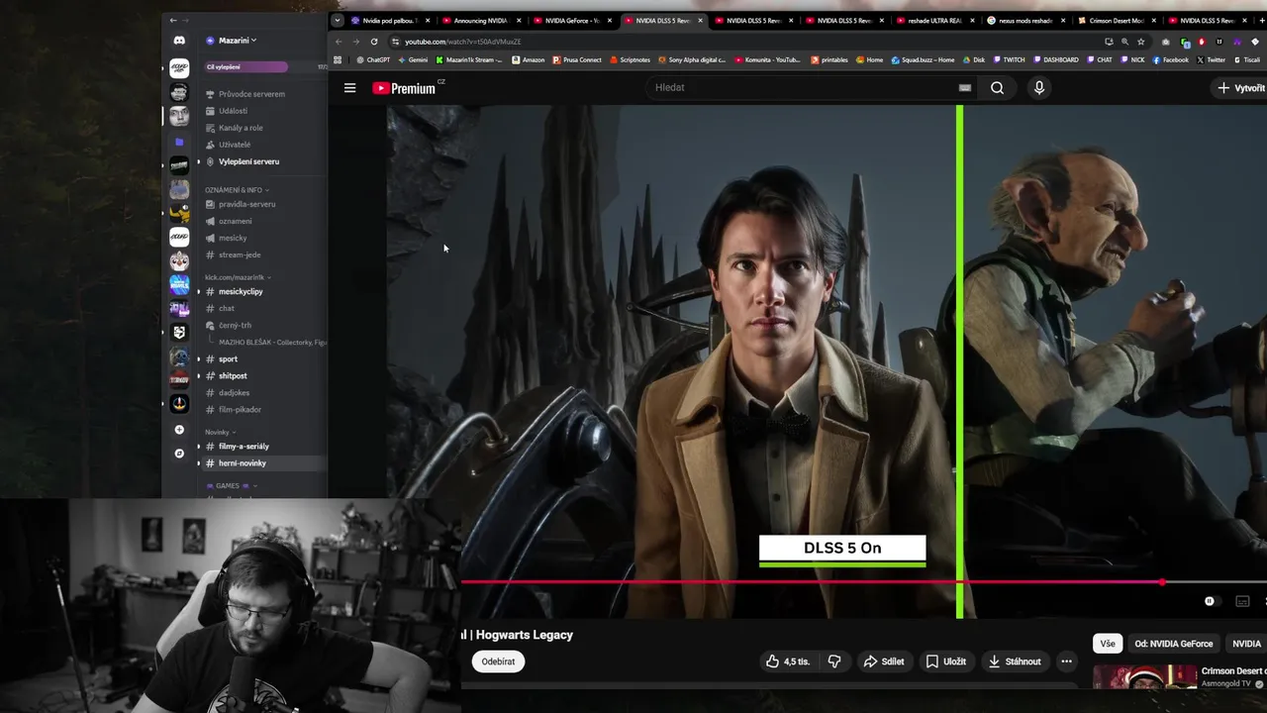Collapse the OZNÁMENÍ & INFO category
Screen dimensions: 1267x713
(237, 190)
